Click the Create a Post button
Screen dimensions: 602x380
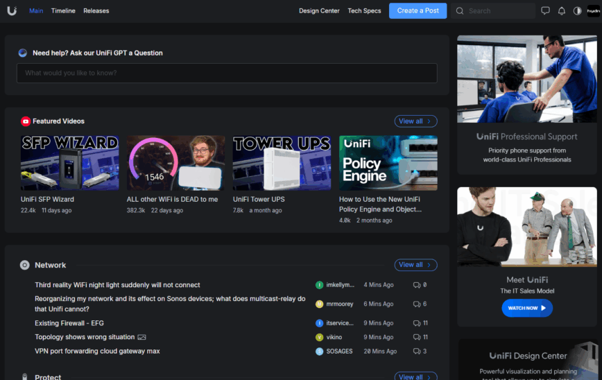(x=418, y=10)
